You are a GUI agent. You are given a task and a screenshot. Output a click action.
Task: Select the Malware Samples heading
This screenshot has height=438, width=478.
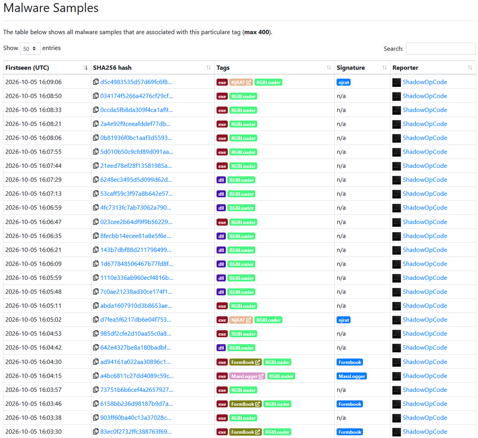(x=51, y=8)
